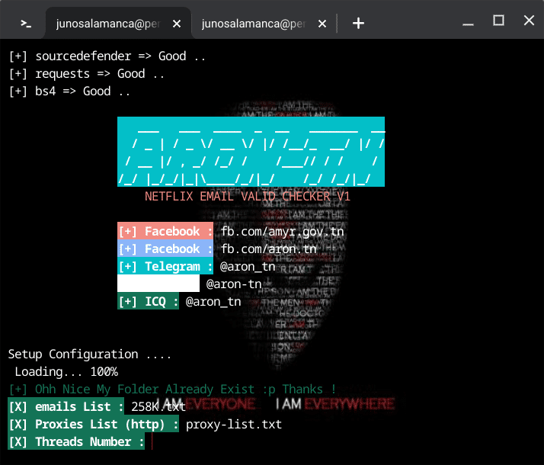Click the proxy-list.txt filename
Image resolution: width=544 pixels, height=465 pixels.
coord(234,424)
